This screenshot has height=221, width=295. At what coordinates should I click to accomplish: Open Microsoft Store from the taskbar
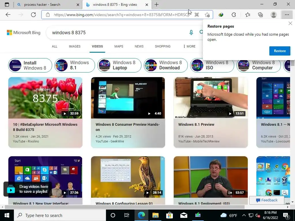tap(169, 215)
